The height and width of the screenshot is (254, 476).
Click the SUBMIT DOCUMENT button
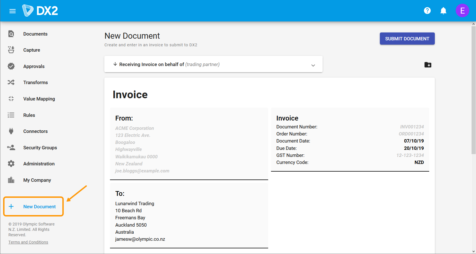pos(407,38)
